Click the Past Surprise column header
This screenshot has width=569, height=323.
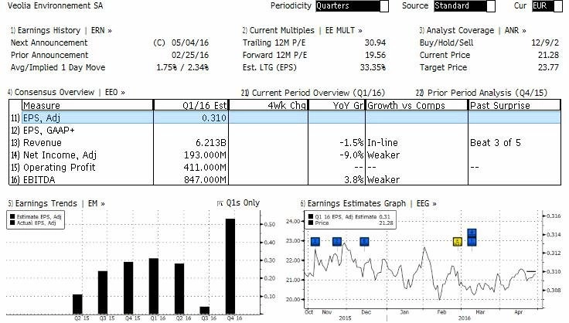coord(515,106)
